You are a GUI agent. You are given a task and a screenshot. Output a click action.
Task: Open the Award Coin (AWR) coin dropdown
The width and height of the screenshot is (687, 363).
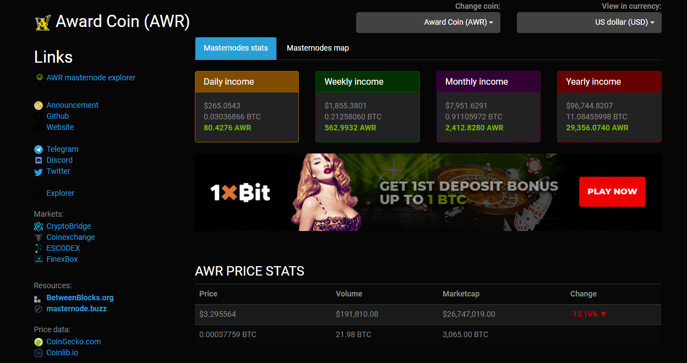click(428, 23)
